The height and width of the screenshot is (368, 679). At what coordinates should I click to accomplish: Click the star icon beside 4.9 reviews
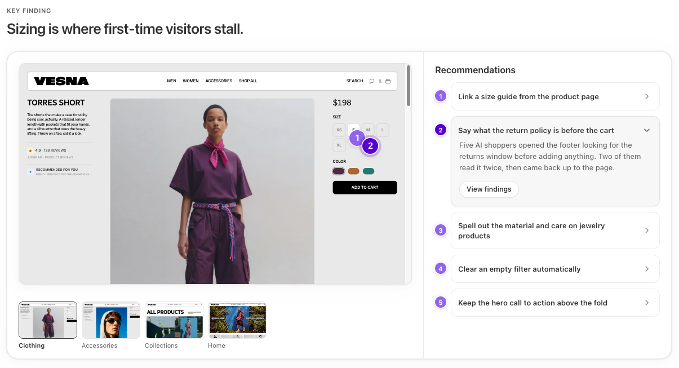pyautogui.click(x=30, y=151)
